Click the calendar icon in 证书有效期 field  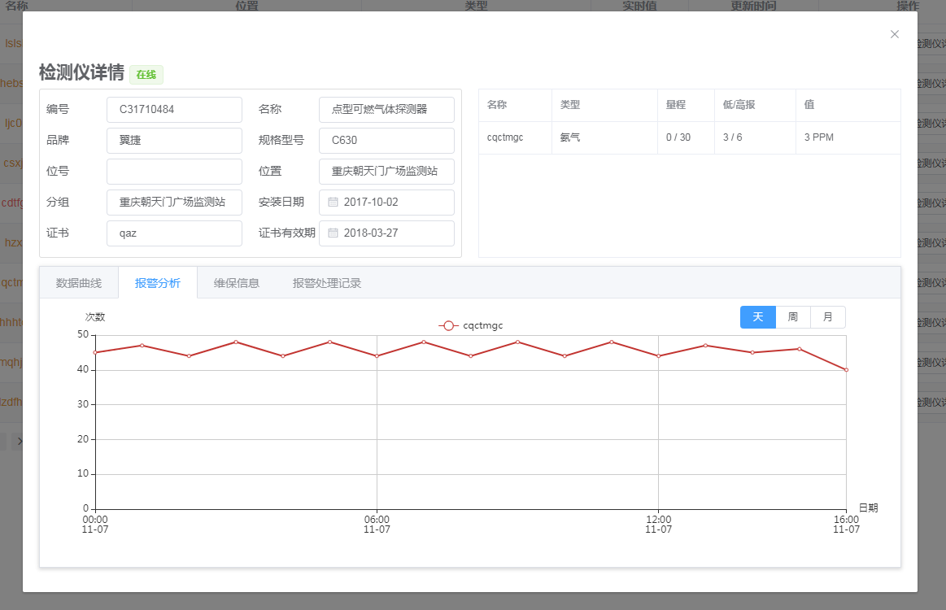(333, 233)
